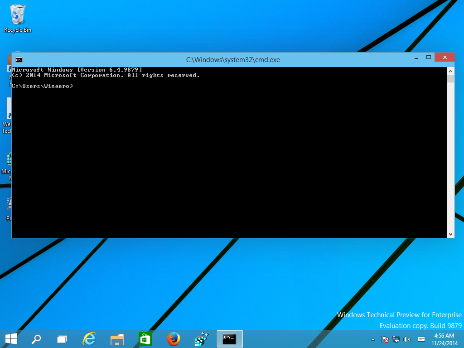
Task: Launch Firefox from taskbar
Action: coord(173,339)
